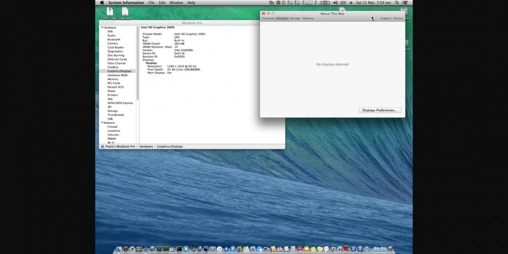Open the Apple menu
508x254 pixels.
click(102, 3)
